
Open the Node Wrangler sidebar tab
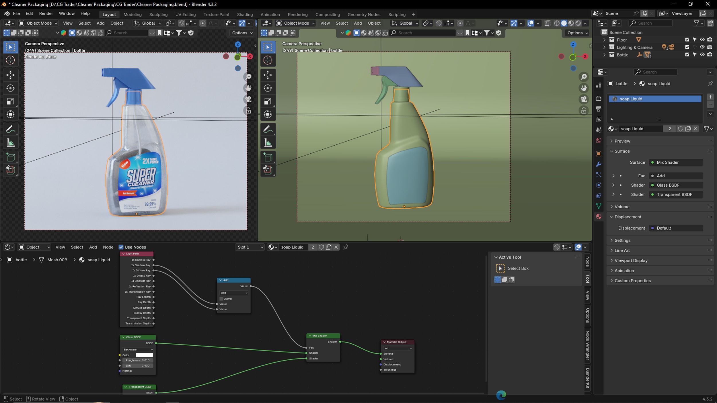587,345
